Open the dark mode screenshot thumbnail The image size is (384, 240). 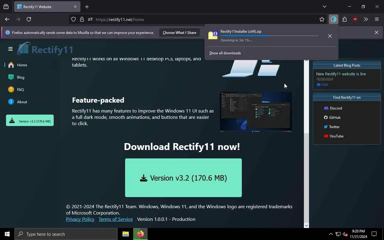coord(256,112)
